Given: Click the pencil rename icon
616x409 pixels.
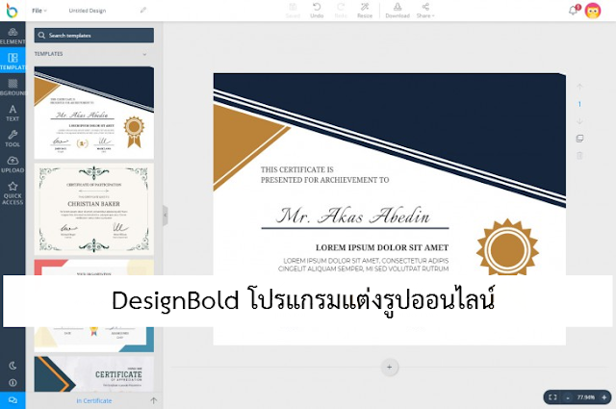Looking at the screenshot, I should coord(143,11).
